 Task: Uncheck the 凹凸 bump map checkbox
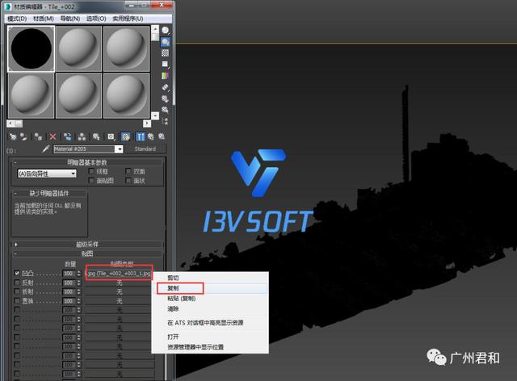click(17, 273)
